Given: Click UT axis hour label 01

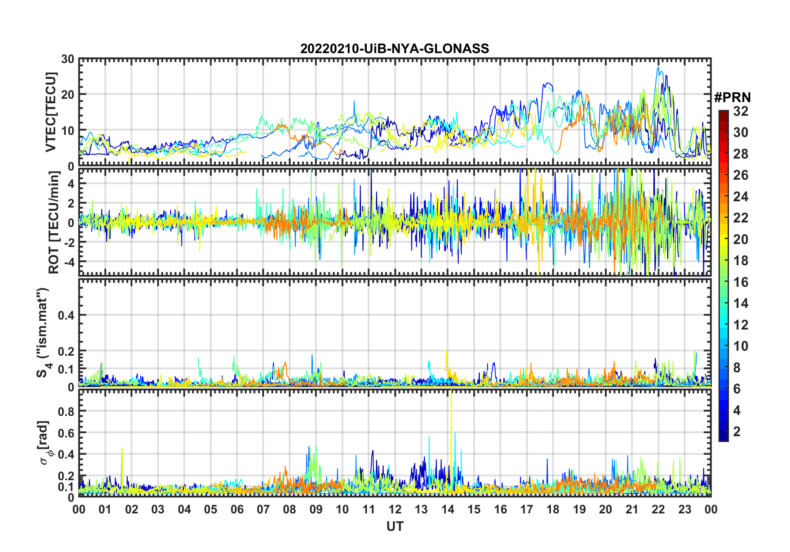Looking at the screenshot, I should pyautogui.click(x=105, y=509).
